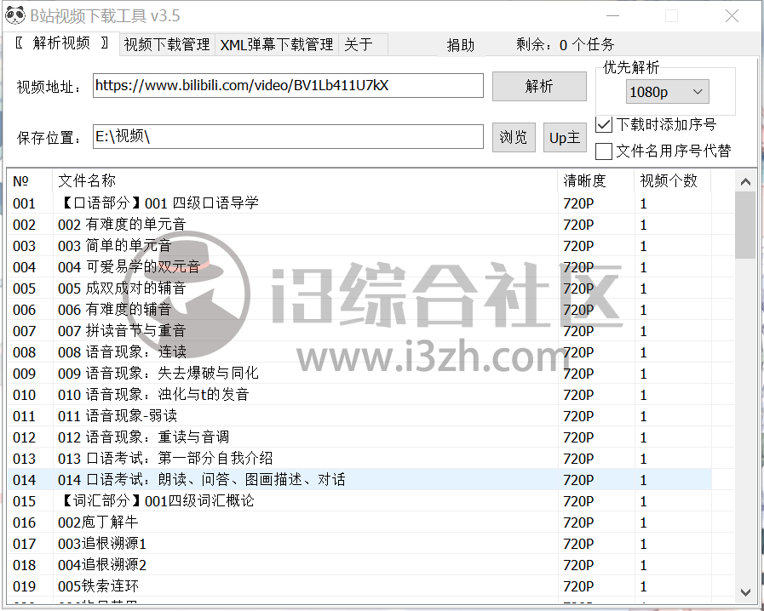Click number cell 001
764x611 pixels.
[x=25, y=203]
